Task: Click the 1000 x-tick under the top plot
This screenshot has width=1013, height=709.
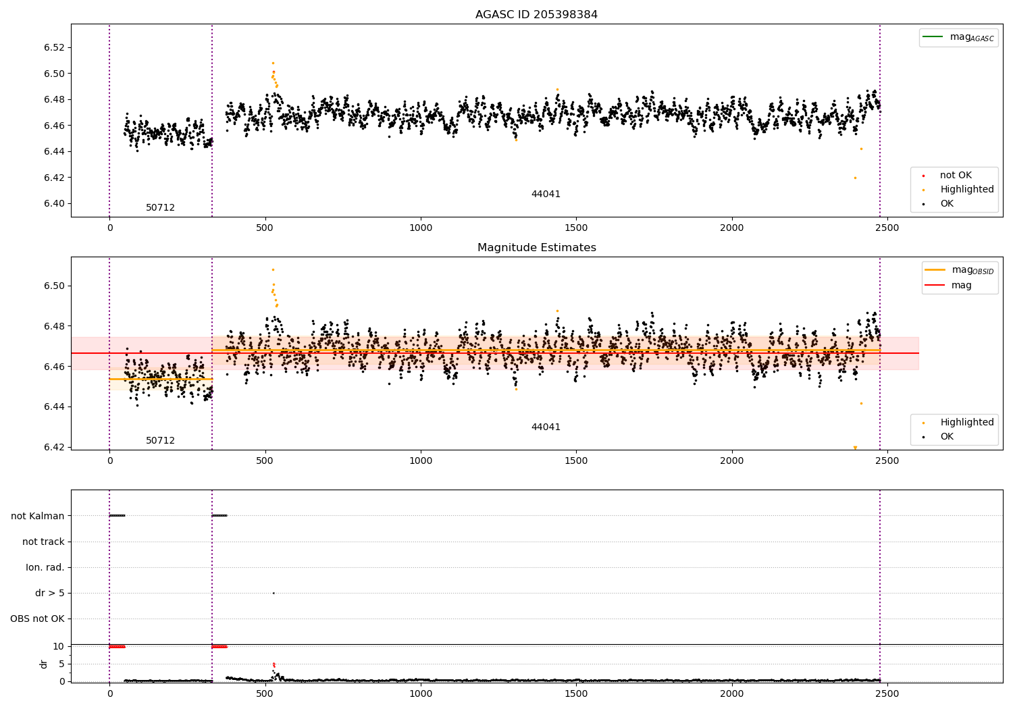Action: click(421, 228)
